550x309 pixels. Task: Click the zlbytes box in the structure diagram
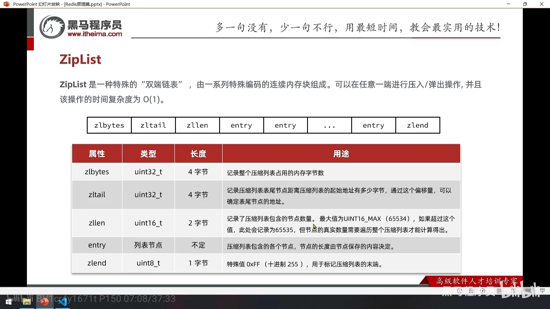(x=109, y=125)
